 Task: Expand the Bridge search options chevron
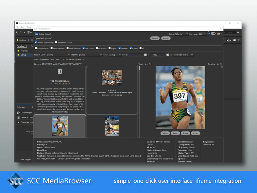[238, 33]
